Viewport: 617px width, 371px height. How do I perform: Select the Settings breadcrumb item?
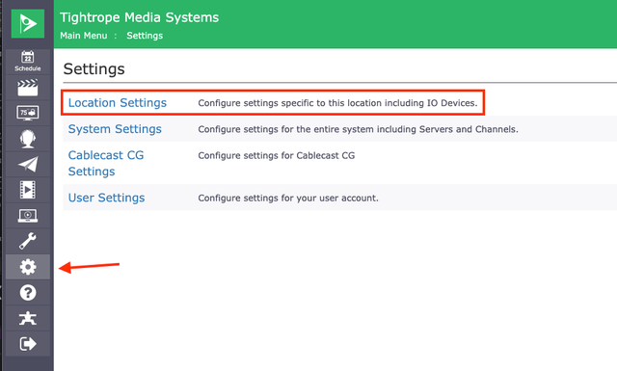tap(145, 36)
